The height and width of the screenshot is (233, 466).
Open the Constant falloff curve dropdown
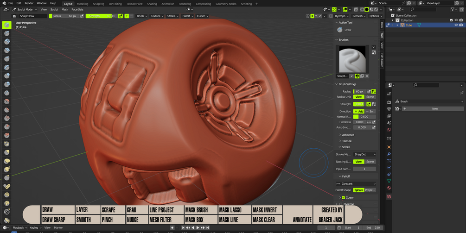356,184
